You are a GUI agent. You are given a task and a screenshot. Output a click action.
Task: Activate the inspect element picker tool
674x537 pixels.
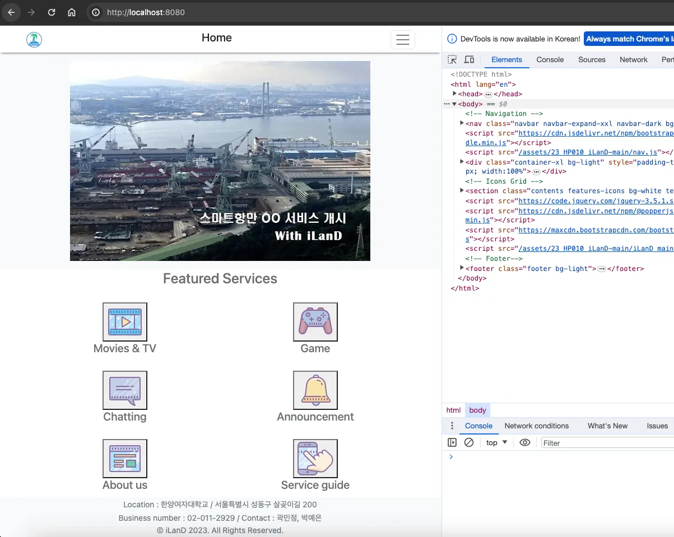point(452,60)
